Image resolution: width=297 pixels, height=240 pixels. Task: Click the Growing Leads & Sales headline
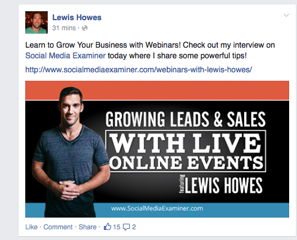[185, 119]
